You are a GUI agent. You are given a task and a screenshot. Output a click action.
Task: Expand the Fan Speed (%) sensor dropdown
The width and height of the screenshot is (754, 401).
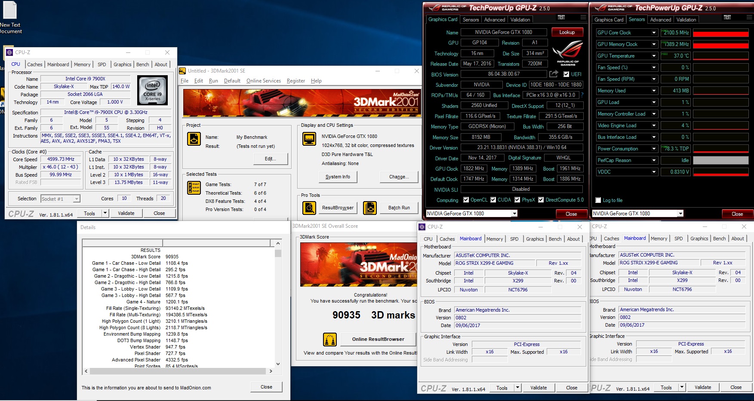click(654, 67)
